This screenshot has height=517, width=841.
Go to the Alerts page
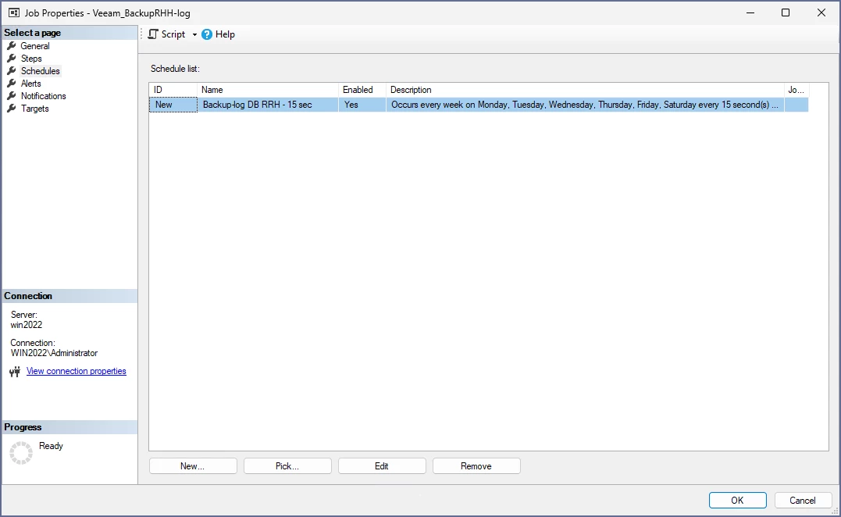coord(30,84)
